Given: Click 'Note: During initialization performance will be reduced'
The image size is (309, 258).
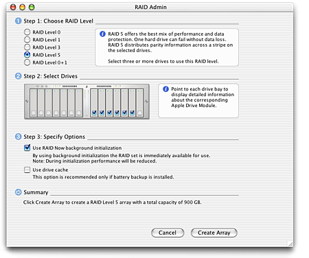Looking at the screenshot, I should point(95,161).
